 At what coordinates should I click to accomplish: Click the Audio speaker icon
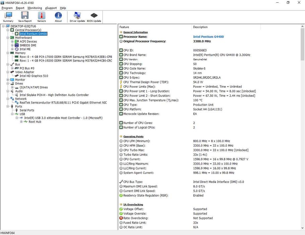12,91
